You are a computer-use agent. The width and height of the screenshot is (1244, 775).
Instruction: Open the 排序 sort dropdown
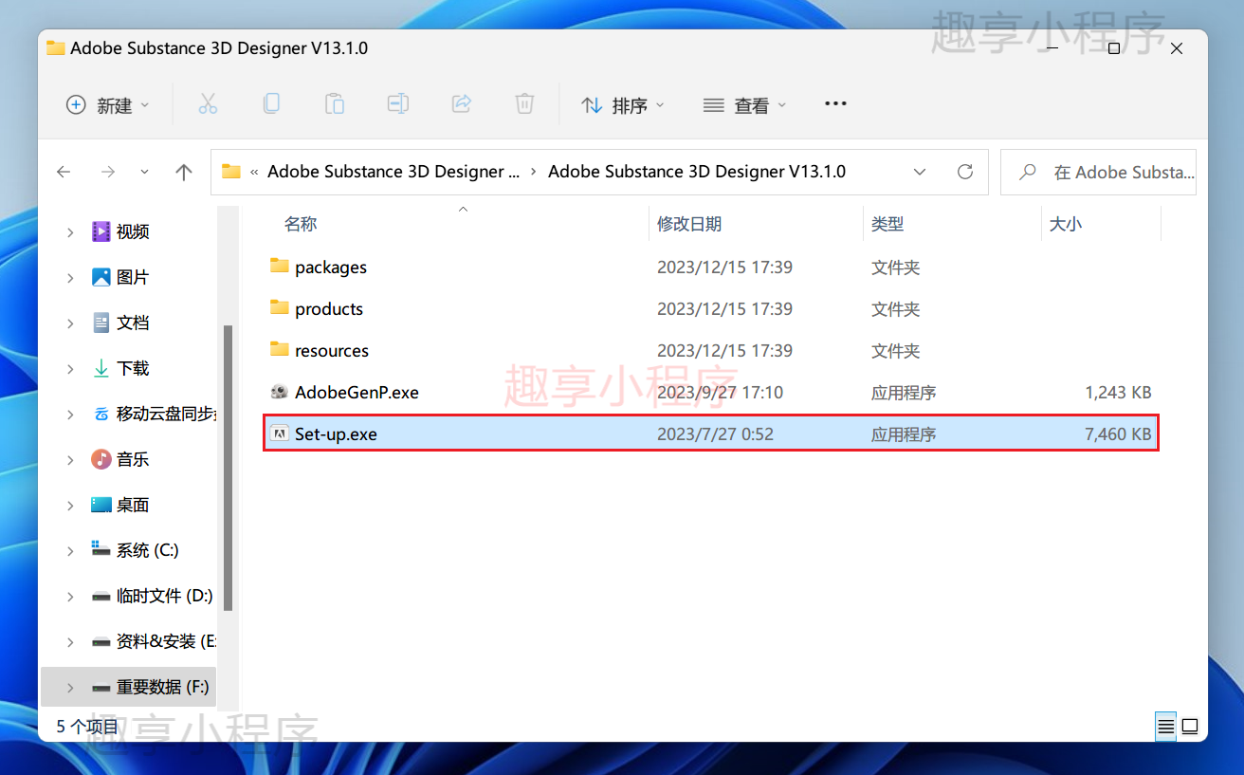(623, 104)
